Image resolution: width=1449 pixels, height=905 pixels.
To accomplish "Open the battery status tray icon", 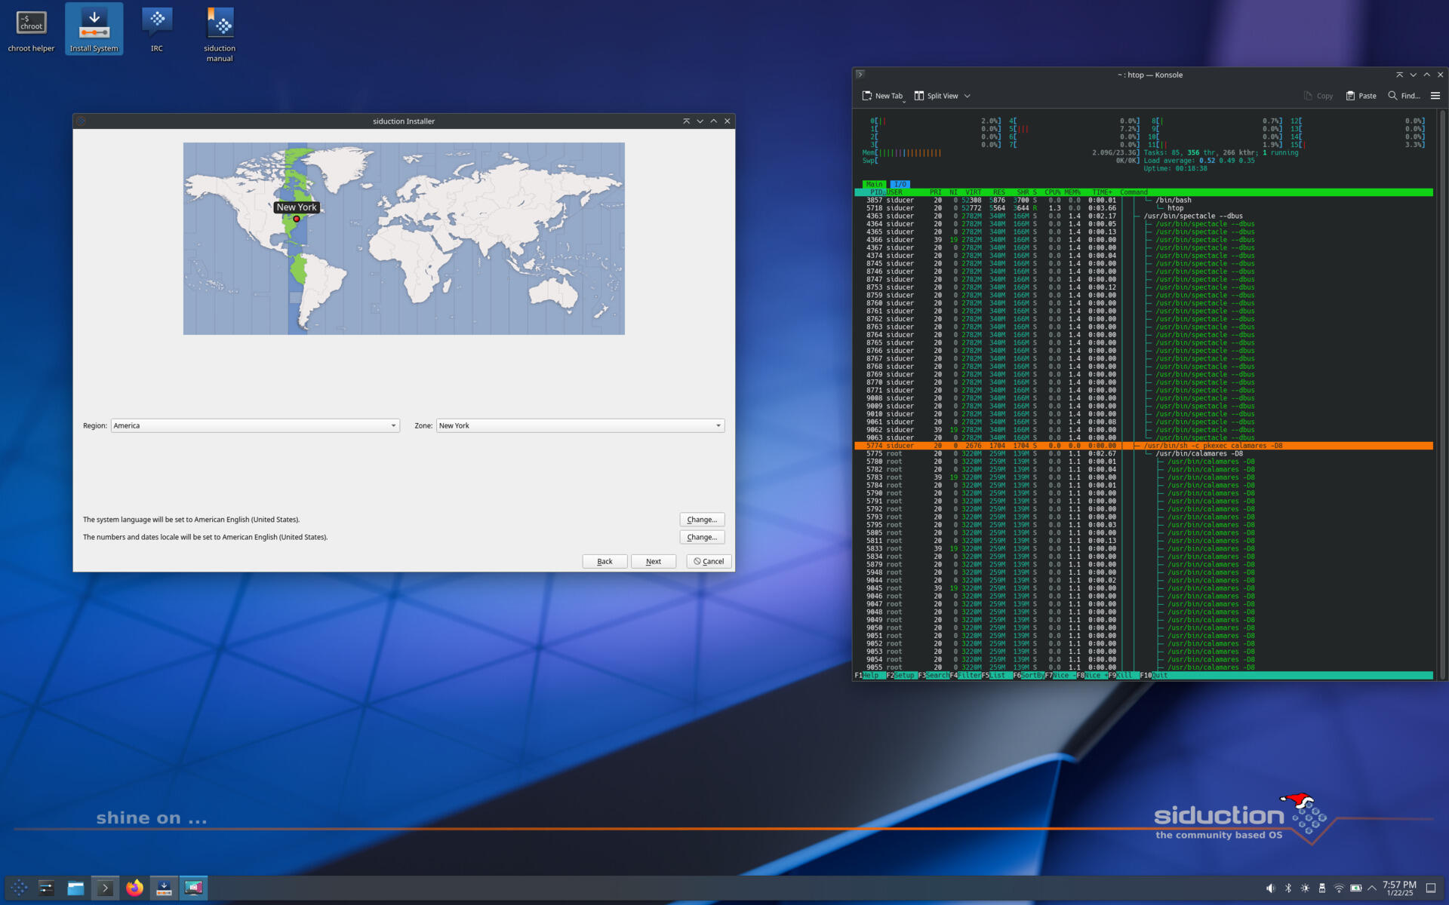I will click(1356, 888).
